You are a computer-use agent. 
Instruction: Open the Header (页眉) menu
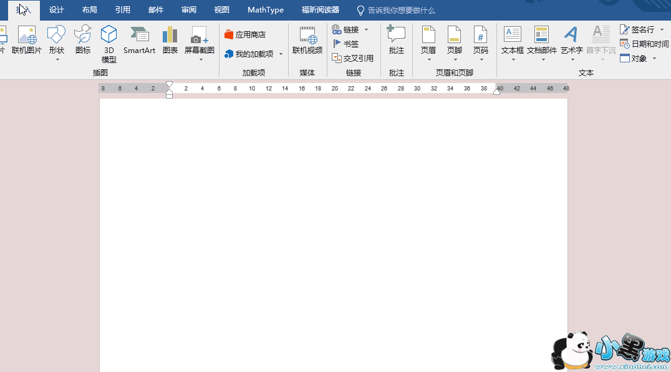[x=428, y=40]
